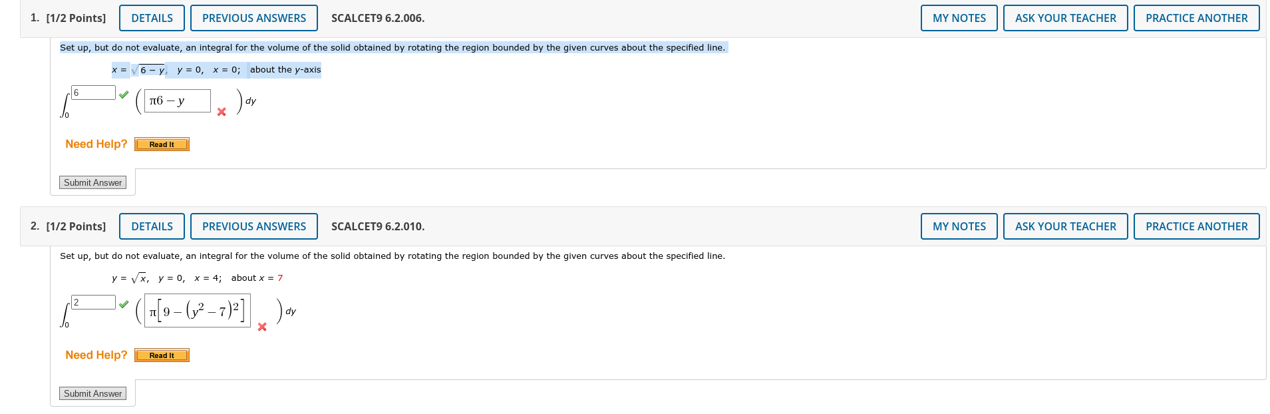Image resolution: width=1270 pixels, height=414 pixels.
Task: Click red X under the integrand in problem 2
Action: coord(262,327)
